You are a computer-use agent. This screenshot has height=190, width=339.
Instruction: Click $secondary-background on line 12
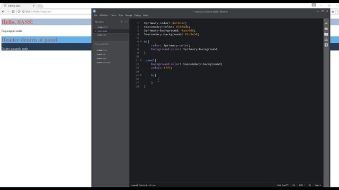click(202, 64)
